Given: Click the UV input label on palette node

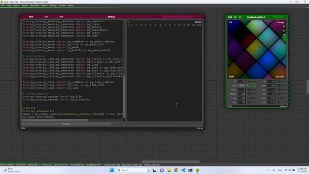Looking at the screenshot, I should point(230,22).
